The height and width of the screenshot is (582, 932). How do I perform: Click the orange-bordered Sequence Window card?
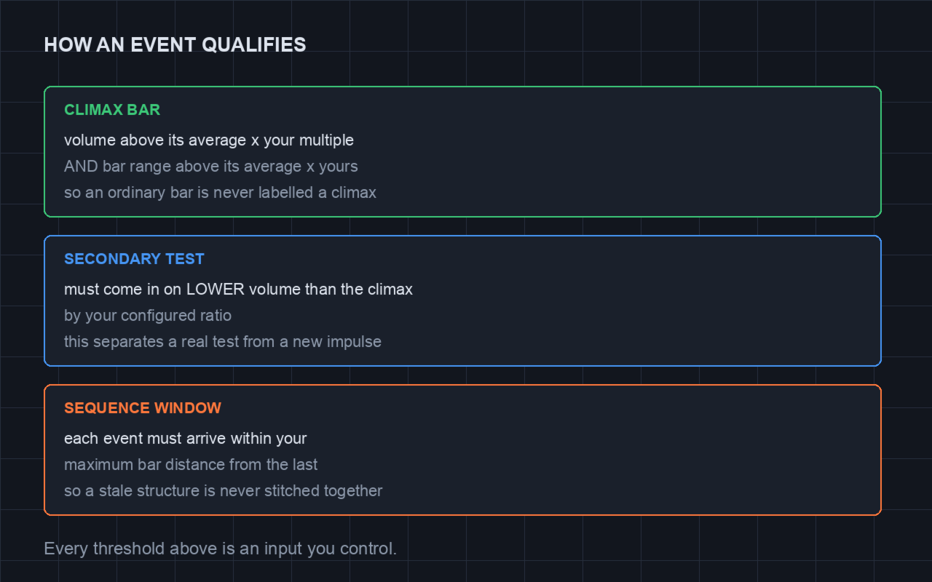(x=462, y=450)
